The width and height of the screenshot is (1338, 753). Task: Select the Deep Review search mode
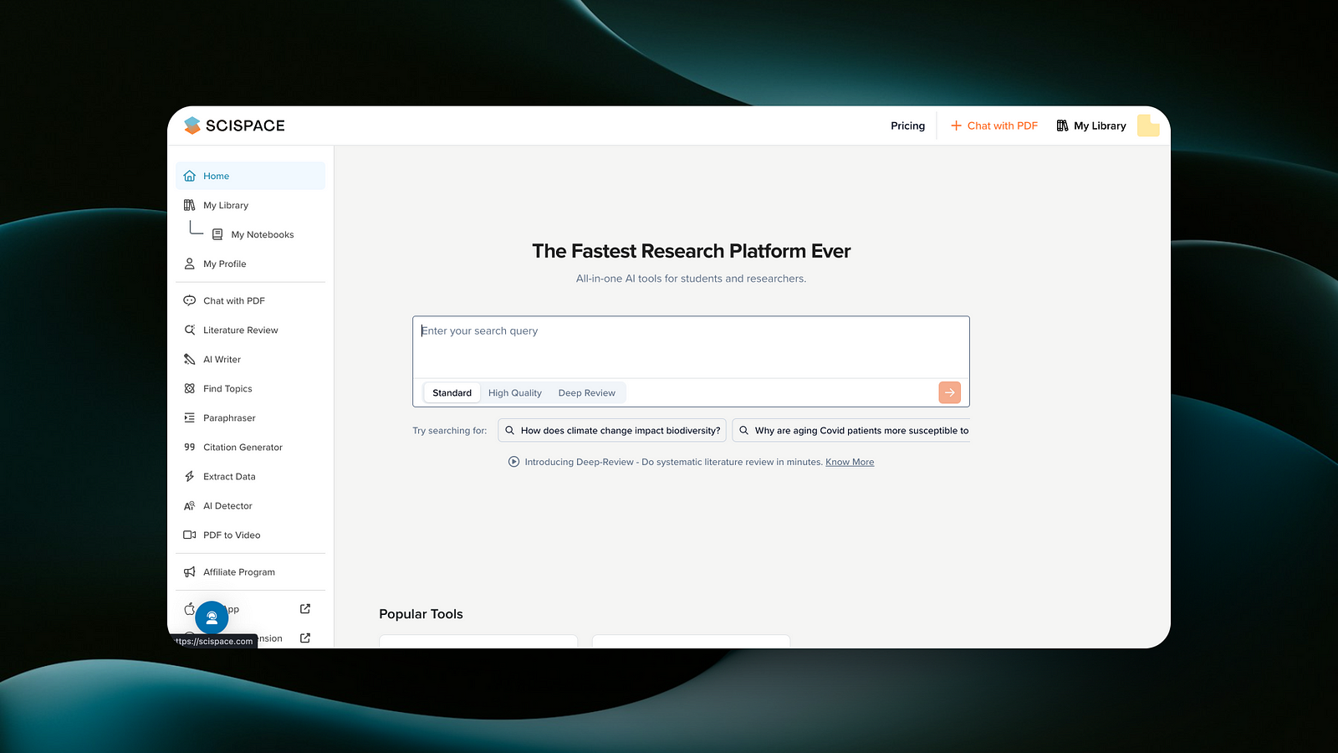(x=587, y=392)
